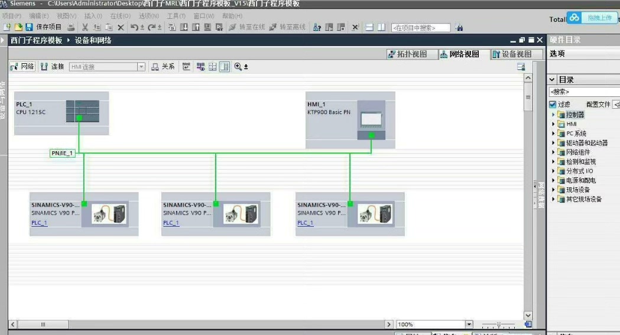Select the PN/IE_1 subnet label
620x335 pixels.
(x=62, y=153)
